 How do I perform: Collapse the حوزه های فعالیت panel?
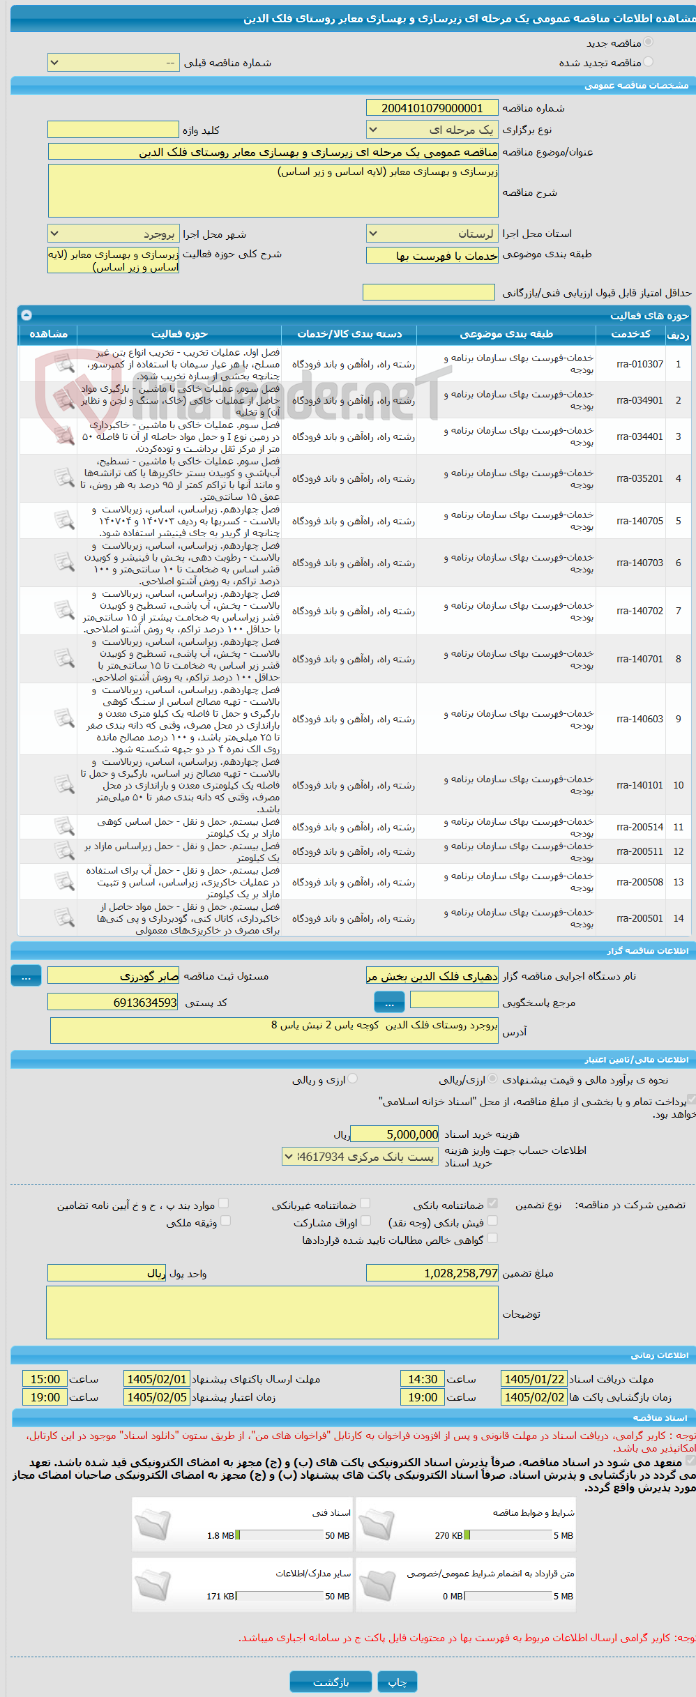click(x=27, y=315)
